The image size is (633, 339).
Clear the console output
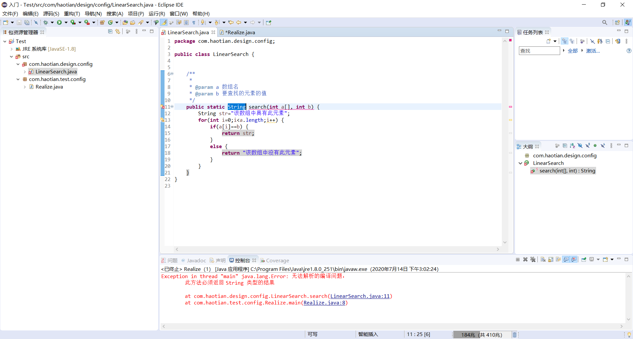click(x=543, y=260)
